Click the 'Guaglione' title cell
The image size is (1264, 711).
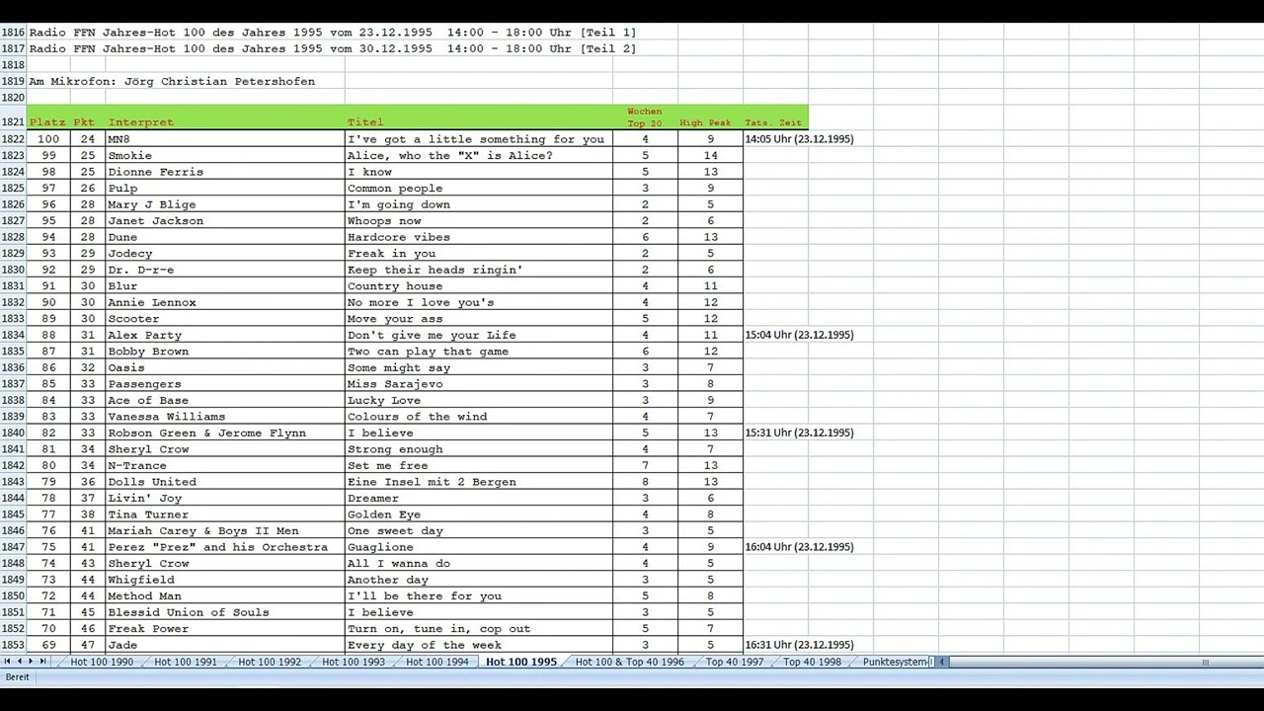[479, 547]
